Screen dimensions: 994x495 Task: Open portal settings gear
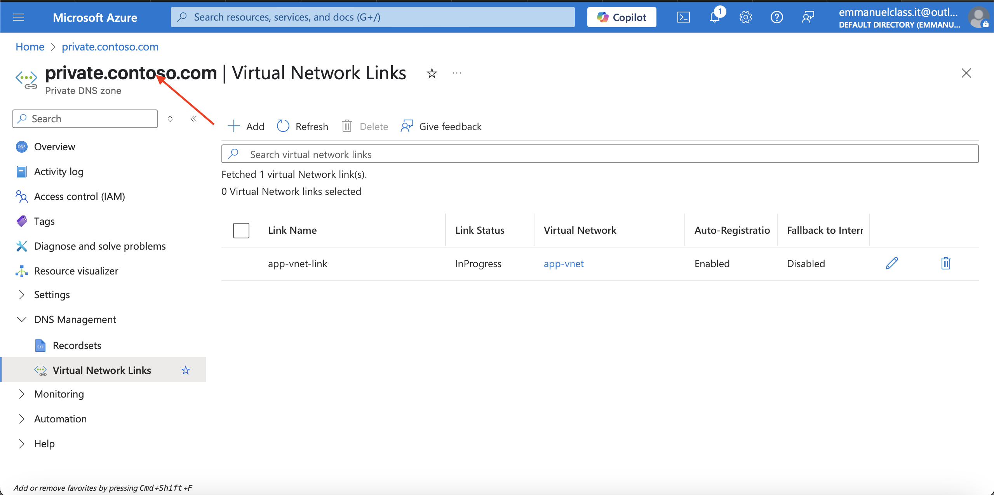(745, 17)
